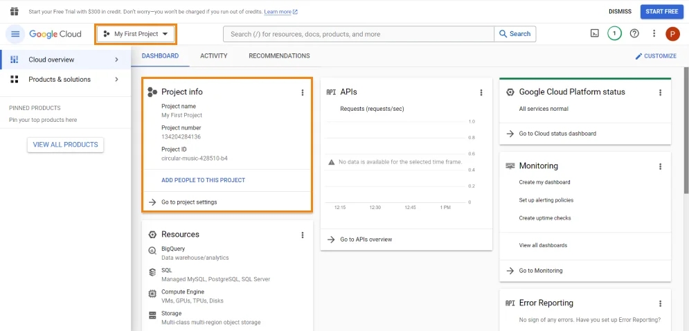Open the user account avatar P

tap(672, 34)
